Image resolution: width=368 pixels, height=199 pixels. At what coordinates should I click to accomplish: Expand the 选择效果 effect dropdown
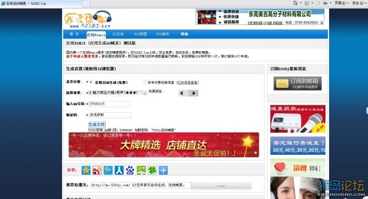(118, 93)
